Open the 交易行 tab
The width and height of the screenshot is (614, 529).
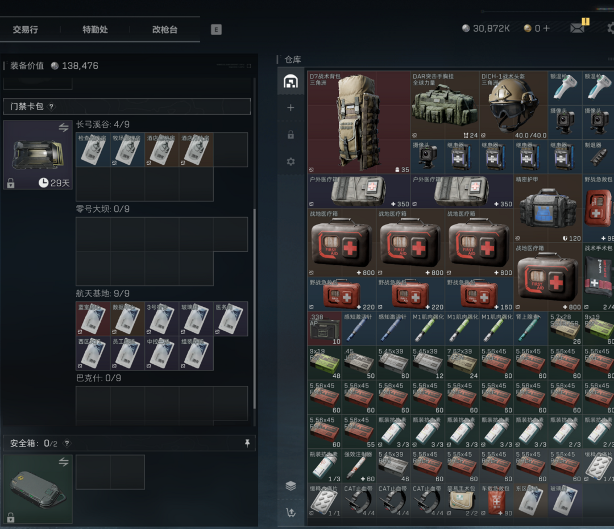click(x=26, y=30)
